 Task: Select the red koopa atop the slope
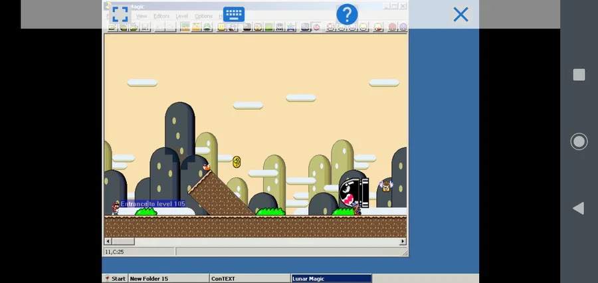(x=207, y=166)
